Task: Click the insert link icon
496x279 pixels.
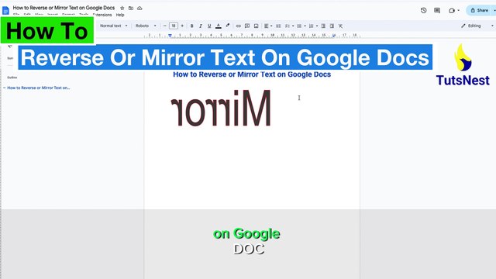Action: 238,26
